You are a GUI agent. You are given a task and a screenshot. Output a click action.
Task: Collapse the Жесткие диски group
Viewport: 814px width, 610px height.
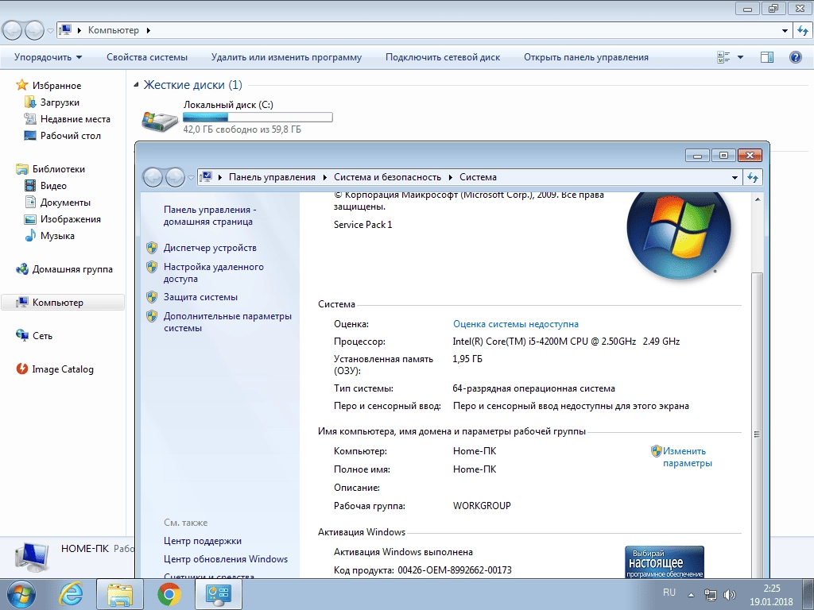[x=136, y=84]
